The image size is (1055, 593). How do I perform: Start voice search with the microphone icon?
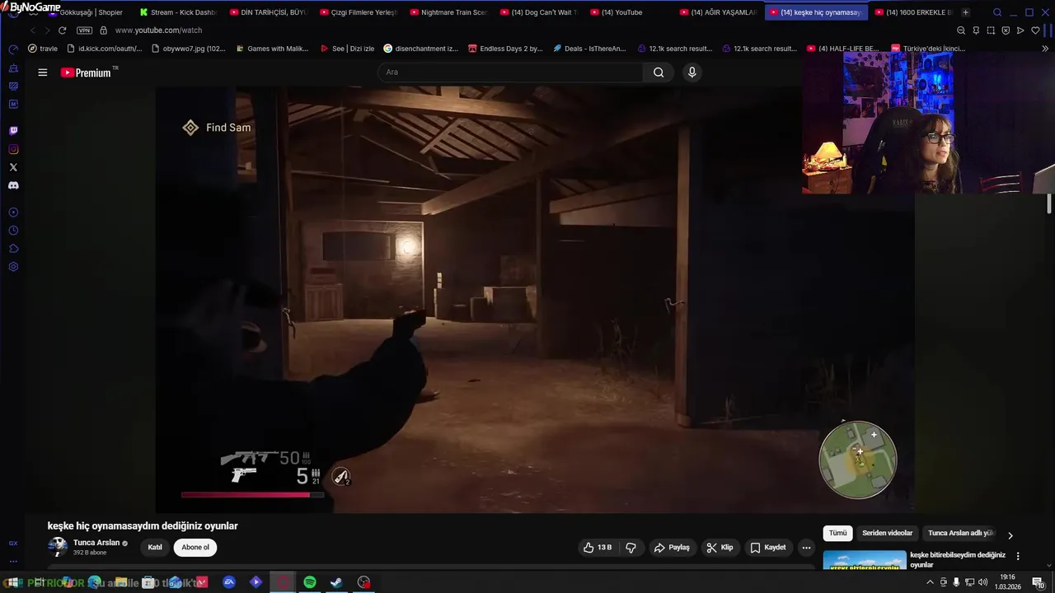pyautogui.click(x=692, y=72)
